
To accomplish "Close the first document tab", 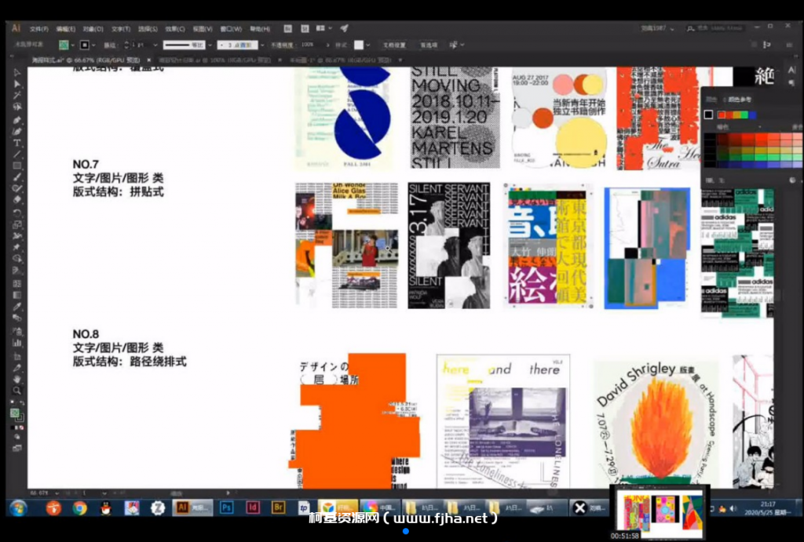I will (148, 60).
